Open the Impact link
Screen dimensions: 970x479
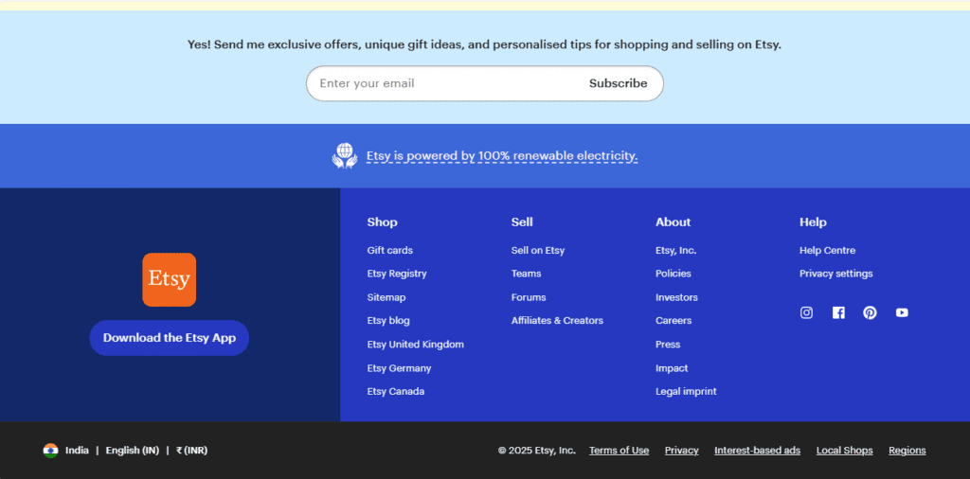pos(672,368)
